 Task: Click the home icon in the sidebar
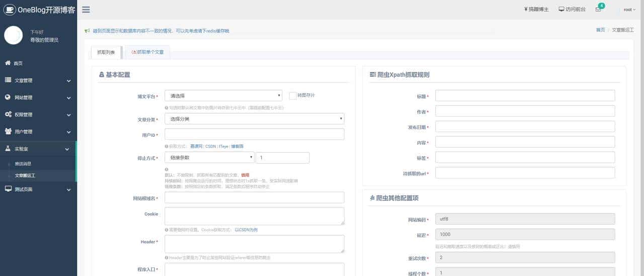pos(8,63)
